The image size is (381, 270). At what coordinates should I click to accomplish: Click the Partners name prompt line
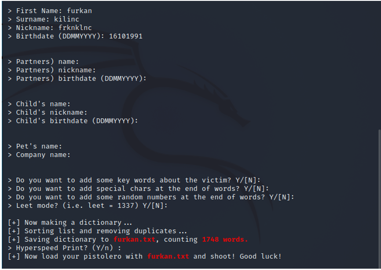coord(43,62)
